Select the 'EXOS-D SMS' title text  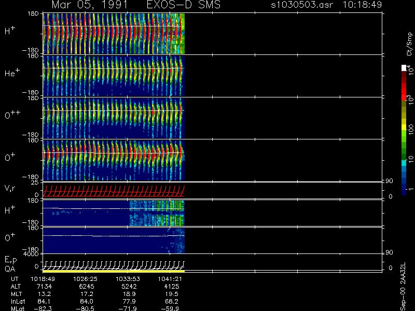184,5
